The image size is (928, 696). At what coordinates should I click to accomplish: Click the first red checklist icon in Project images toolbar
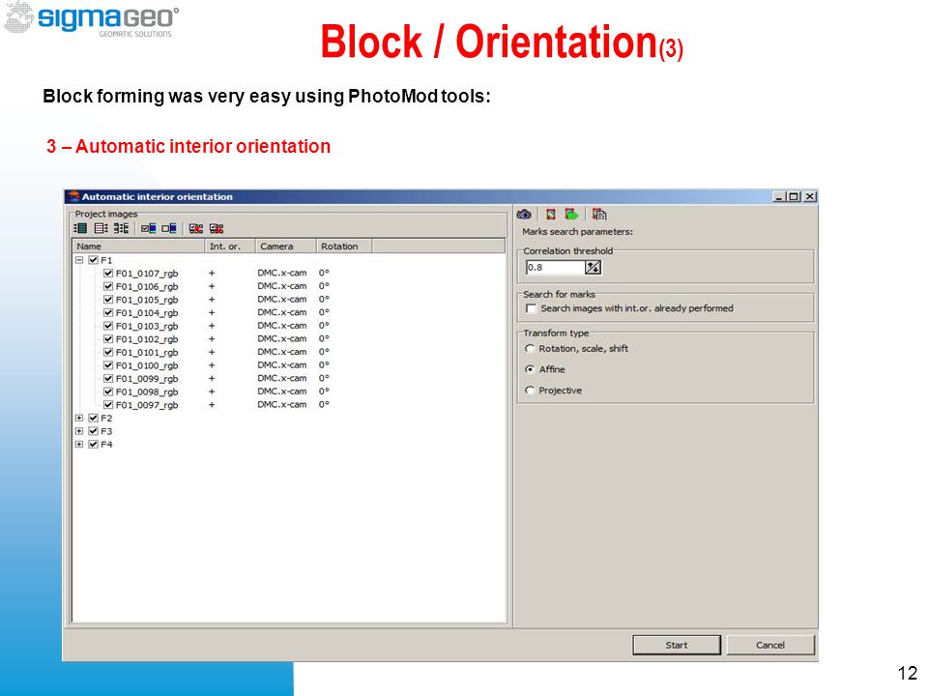(x=196, y=228)
